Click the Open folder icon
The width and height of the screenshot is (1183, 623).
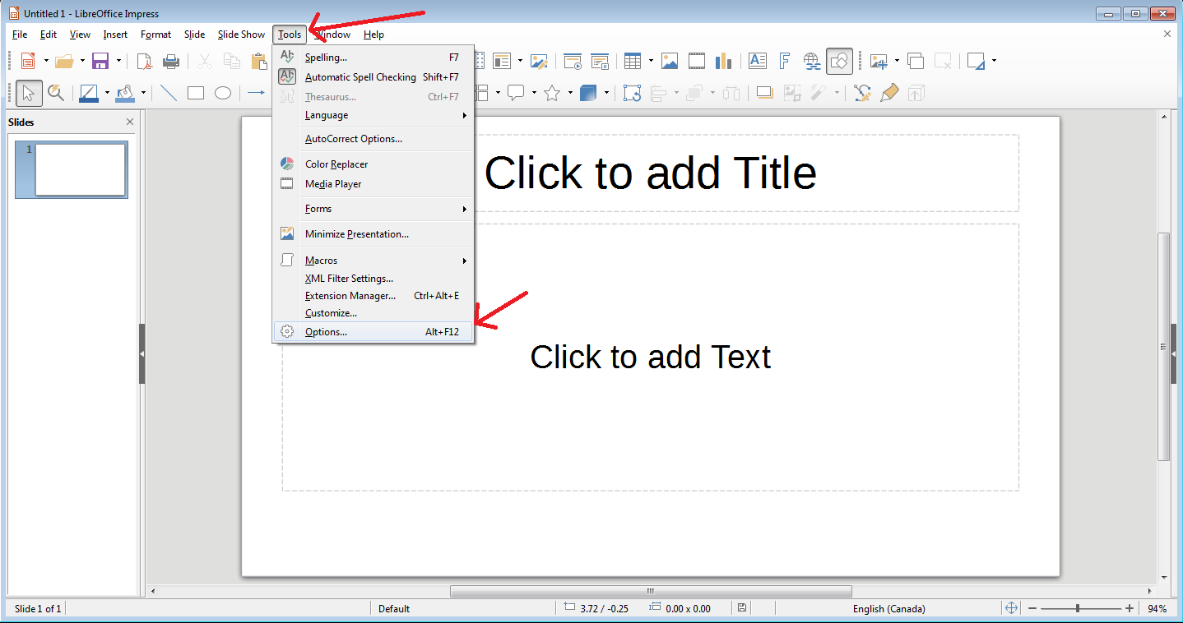click(64, 61)
